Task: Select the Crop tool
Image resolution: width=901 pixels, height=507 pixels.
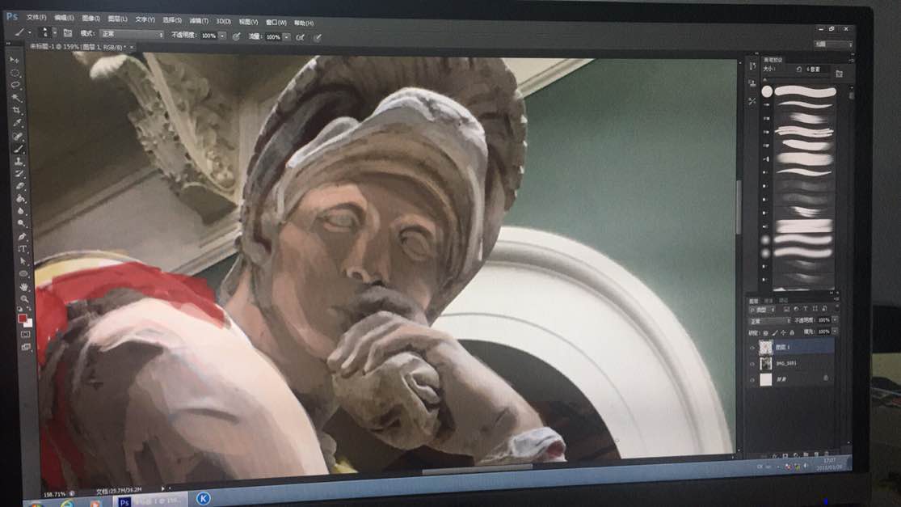Action: [x=17, y=110]
